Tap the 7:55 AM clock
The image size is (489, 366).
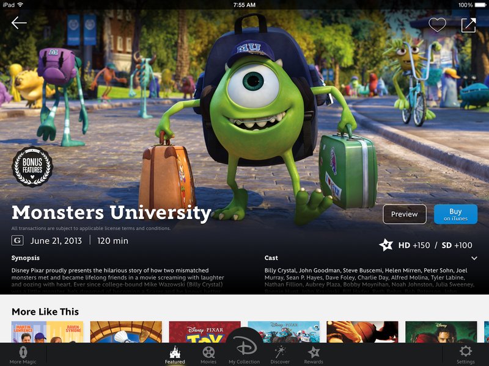pos(244,5)
